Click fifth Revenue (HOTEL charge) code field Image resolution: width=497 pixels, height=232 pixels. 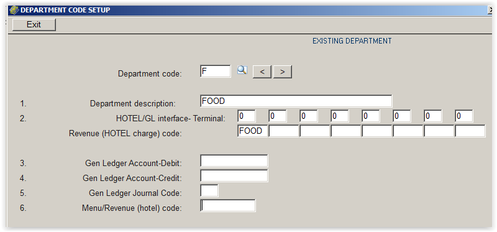[x=376, y=131]
